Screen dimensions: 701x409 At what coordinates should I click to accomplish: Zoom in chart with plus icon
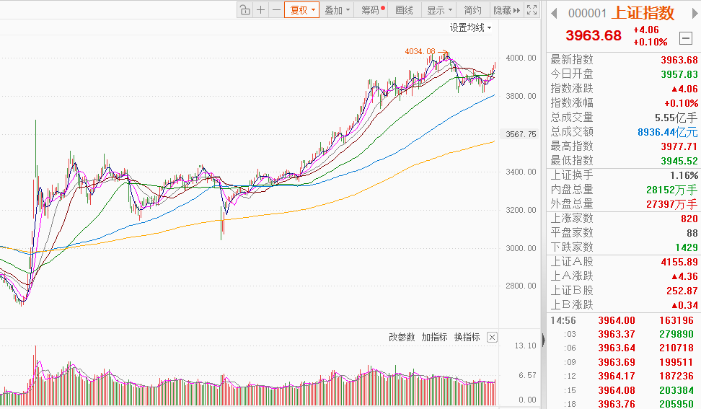pyautogui.click(x=260, y=10)
